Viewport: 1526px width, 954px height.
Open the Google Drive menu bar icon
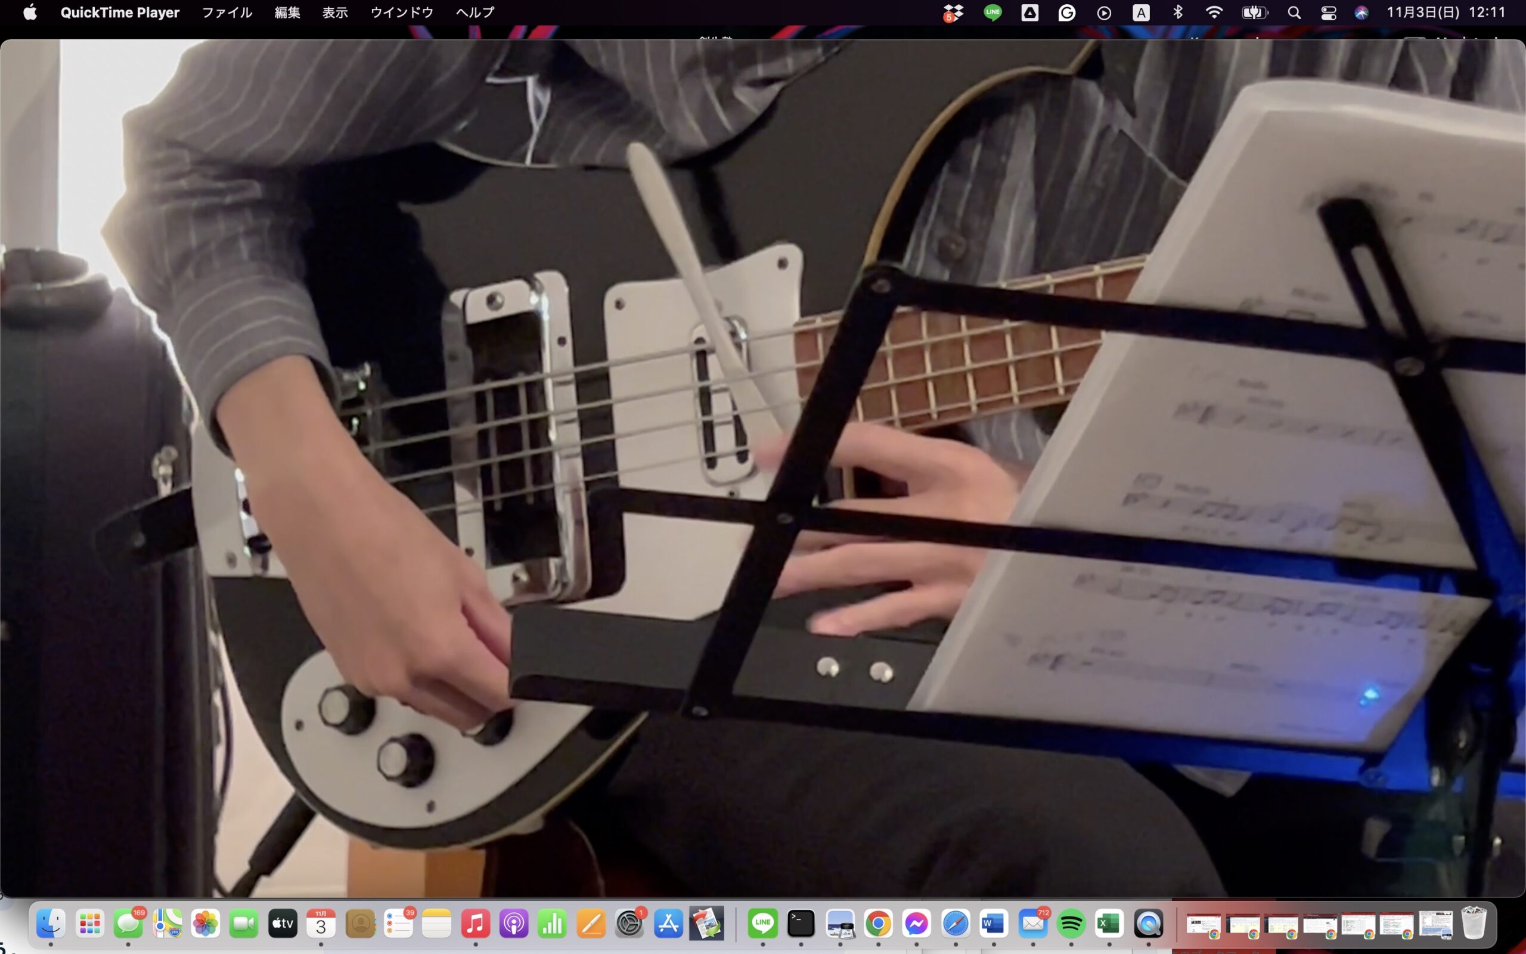click(x=1029, y=13)
